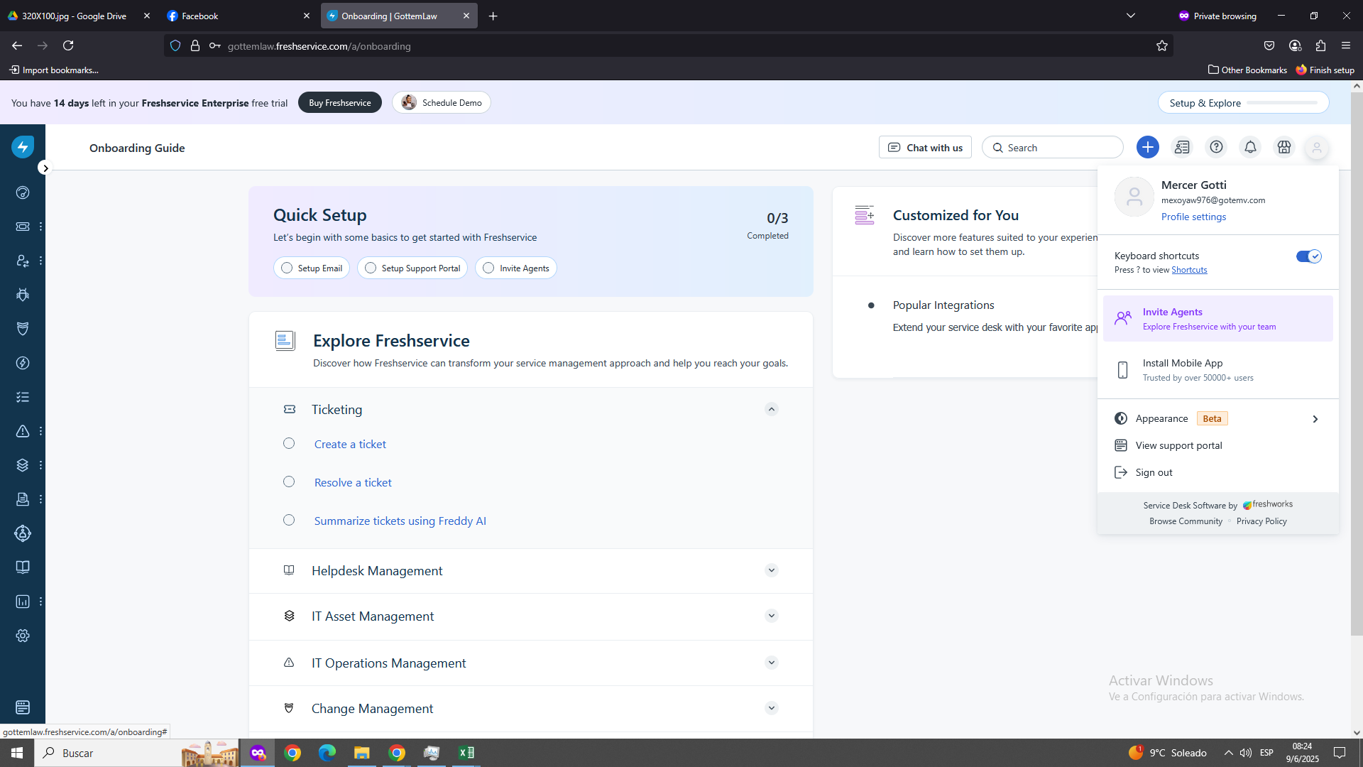This screenshot has height=767, width=1363.
Task: Open Microsoft Edge from the taskbar
Action: pyautogui.click(x=327, y=753)
